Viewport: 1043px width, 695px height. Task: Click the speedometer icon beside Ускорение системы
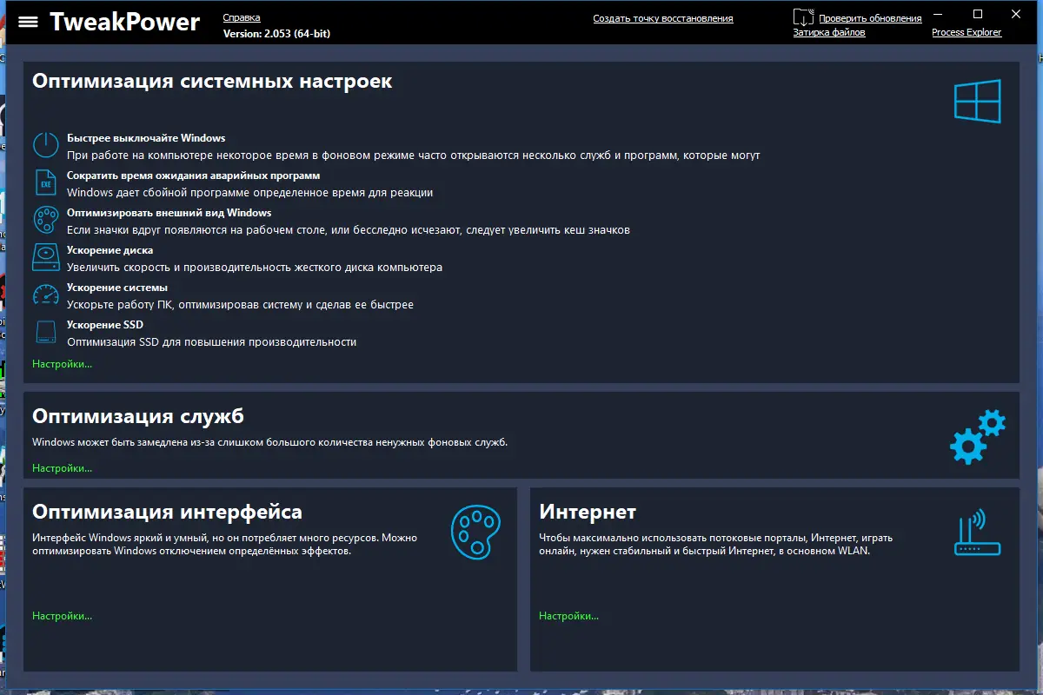[x=45, y=295]
